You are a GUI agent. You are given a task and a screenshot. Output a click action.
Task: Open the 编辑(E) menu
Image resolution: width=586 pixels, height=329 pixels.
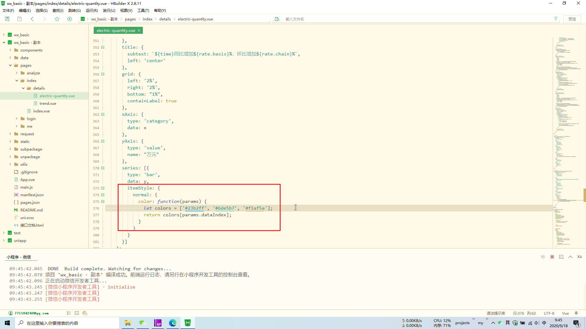pos(25,10)
